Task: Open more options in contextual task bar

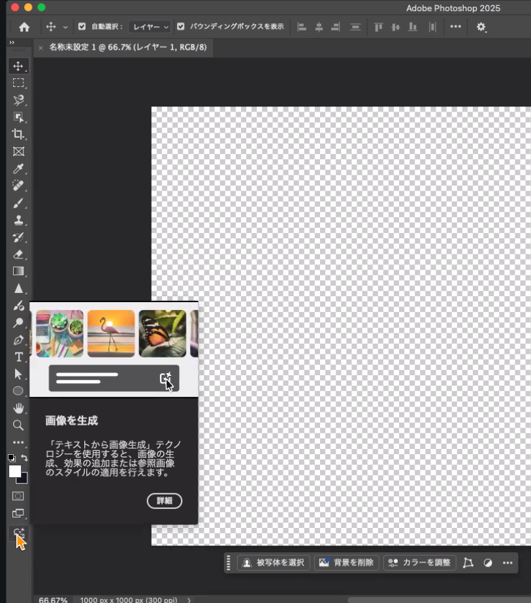Action: click(x=507, y=563)
